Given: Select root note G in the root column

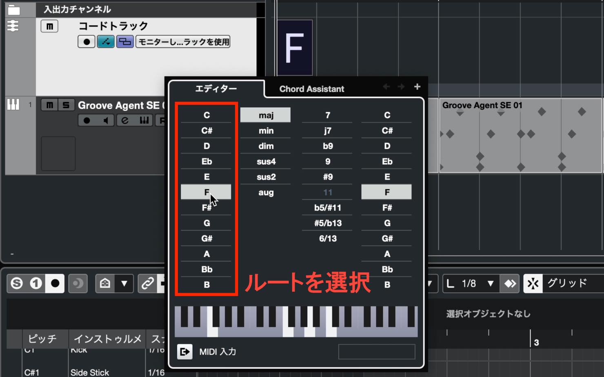Looking at the screenshot, I should (x=206, y=223).
